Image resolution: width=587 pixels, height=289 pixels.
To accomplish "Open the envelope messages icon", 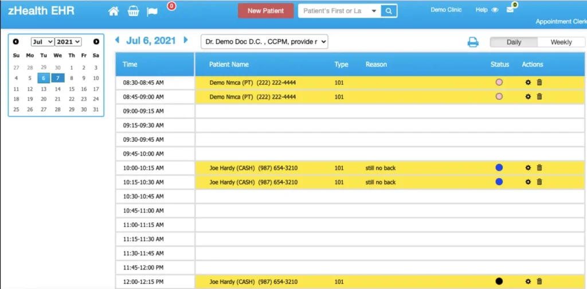I will pos(510,10).
